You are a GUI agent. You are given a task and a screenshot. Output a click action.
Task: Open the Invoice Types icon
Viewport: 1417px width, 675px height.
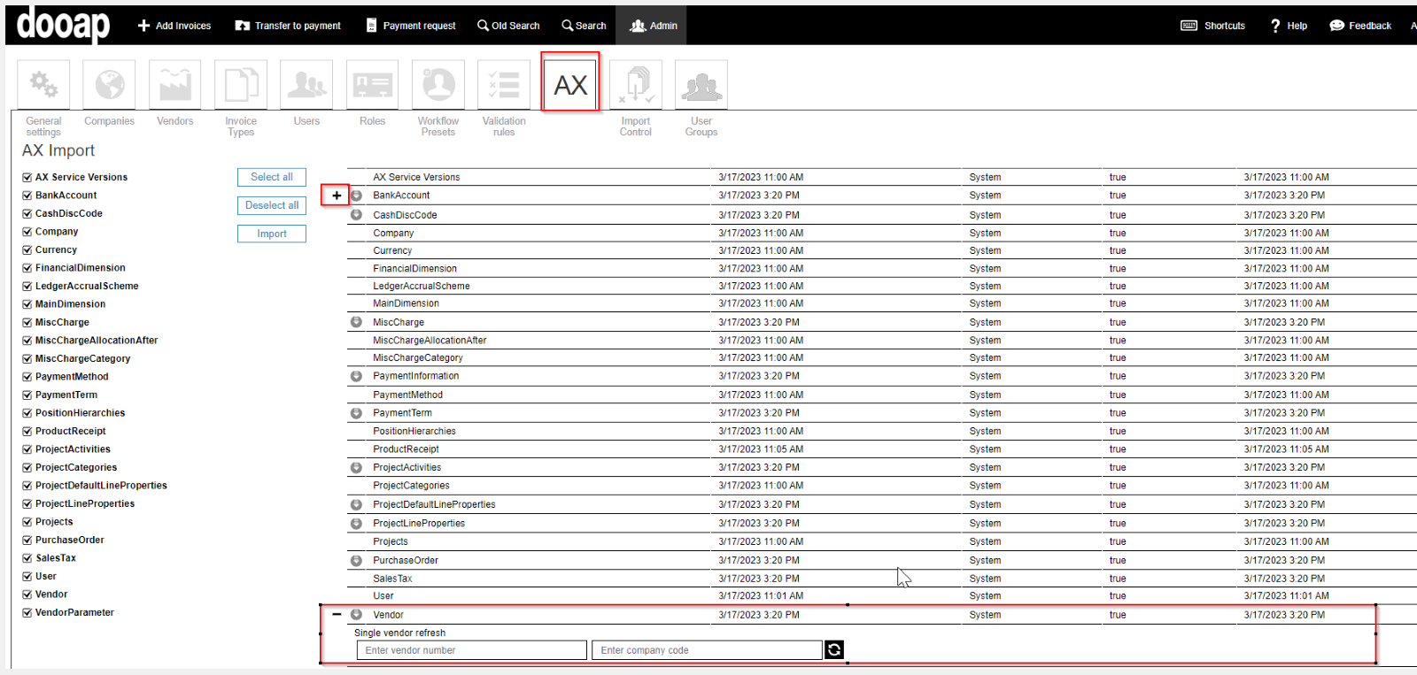pyautogui.click(x=241, y=85)
